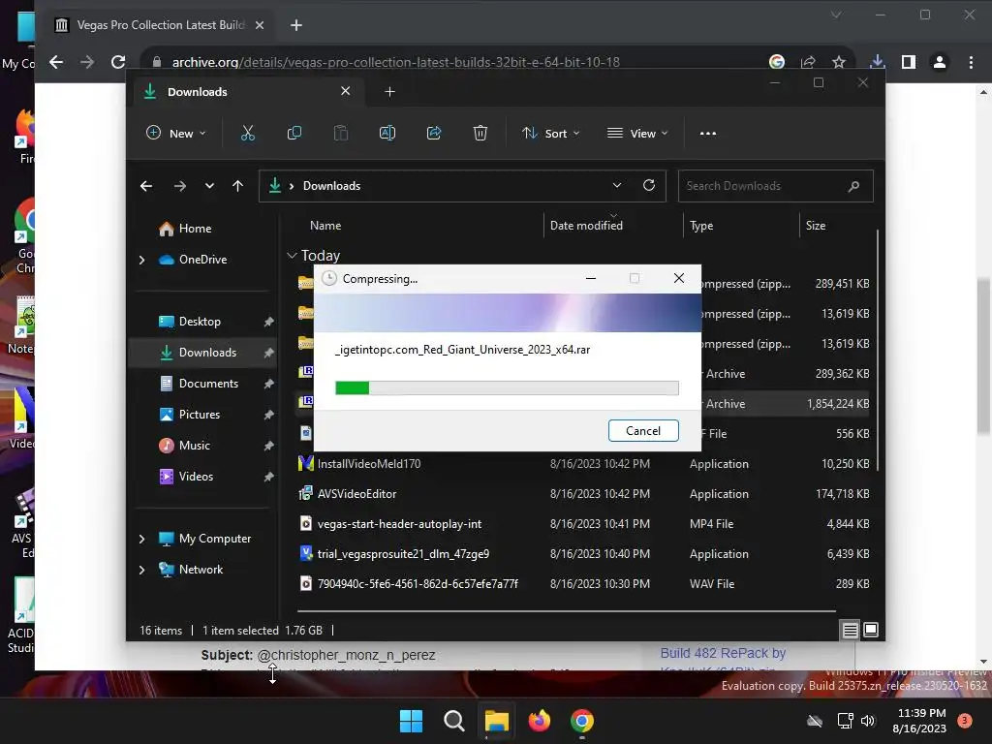Collapse the Today group

point(292,256)
